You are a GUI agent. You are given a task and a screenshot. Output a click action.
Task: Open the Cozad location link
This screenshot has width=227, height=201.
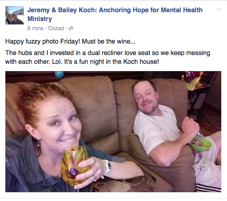[56, 28]
